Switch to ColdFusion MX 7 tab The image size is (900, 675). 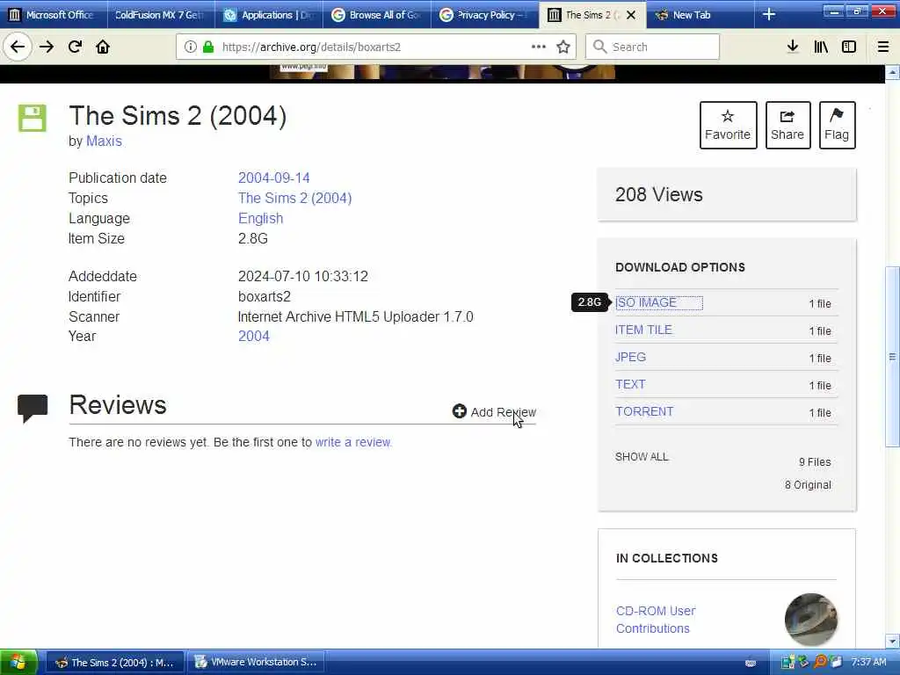(x=161, y=14)
